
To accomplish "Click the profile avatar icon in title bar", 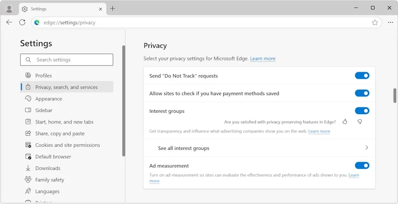I will pyautogui.click(x=9, y=9).
